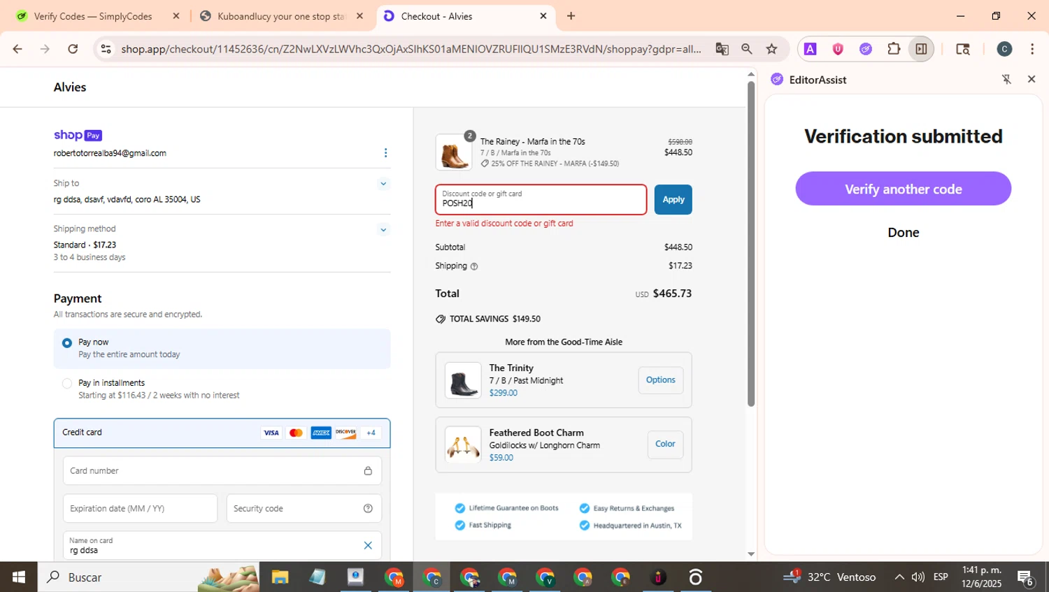Image resolution: width=1049 pixels, height=592 pixels.
Task: Choose Color for Feathered Boot Charm
Action: (x=665, y=445)
